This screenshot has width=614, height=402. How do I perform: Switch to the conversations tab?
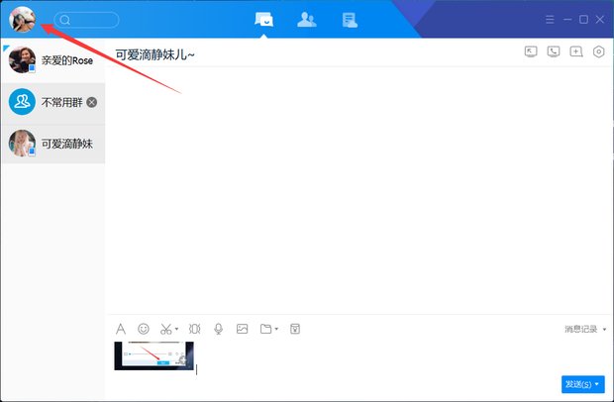pos(264,20)
